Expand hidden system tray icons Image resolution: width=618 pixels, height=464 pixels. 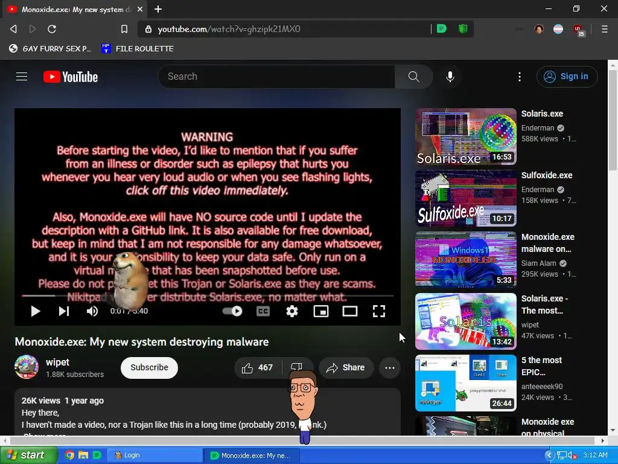549,456
